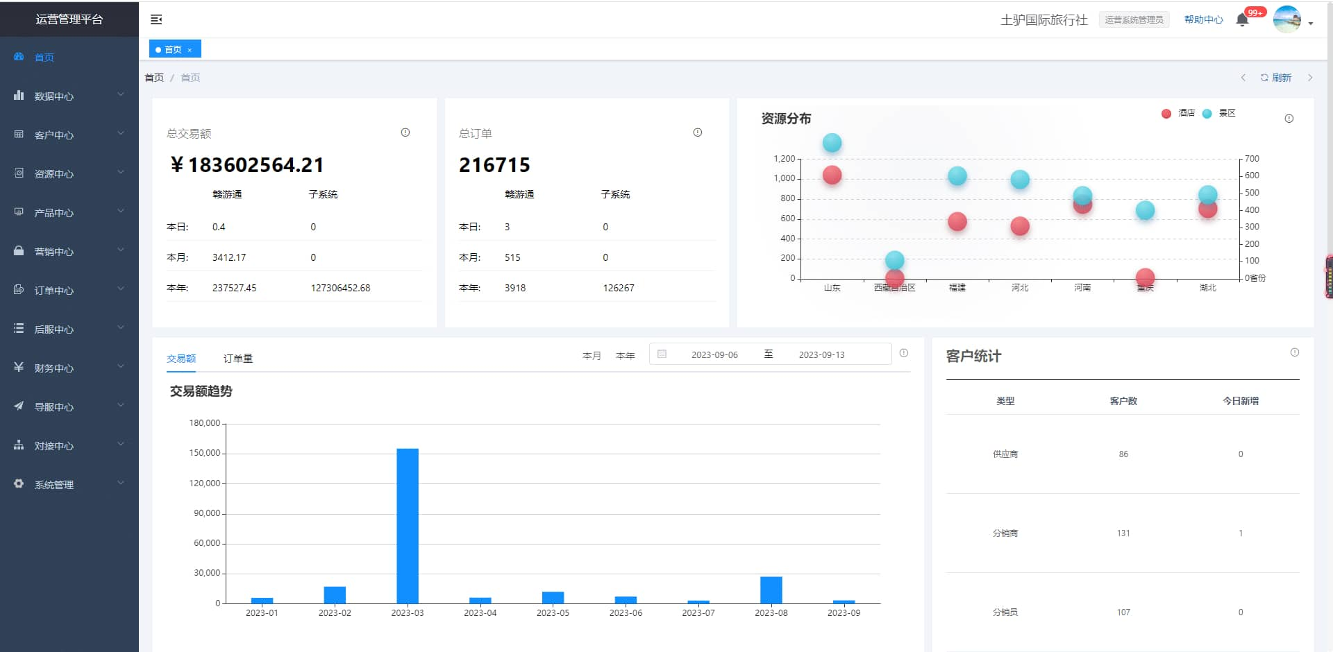
Task: Open 首页 item in sidebar menu
Action: click(x=69, y=57)
